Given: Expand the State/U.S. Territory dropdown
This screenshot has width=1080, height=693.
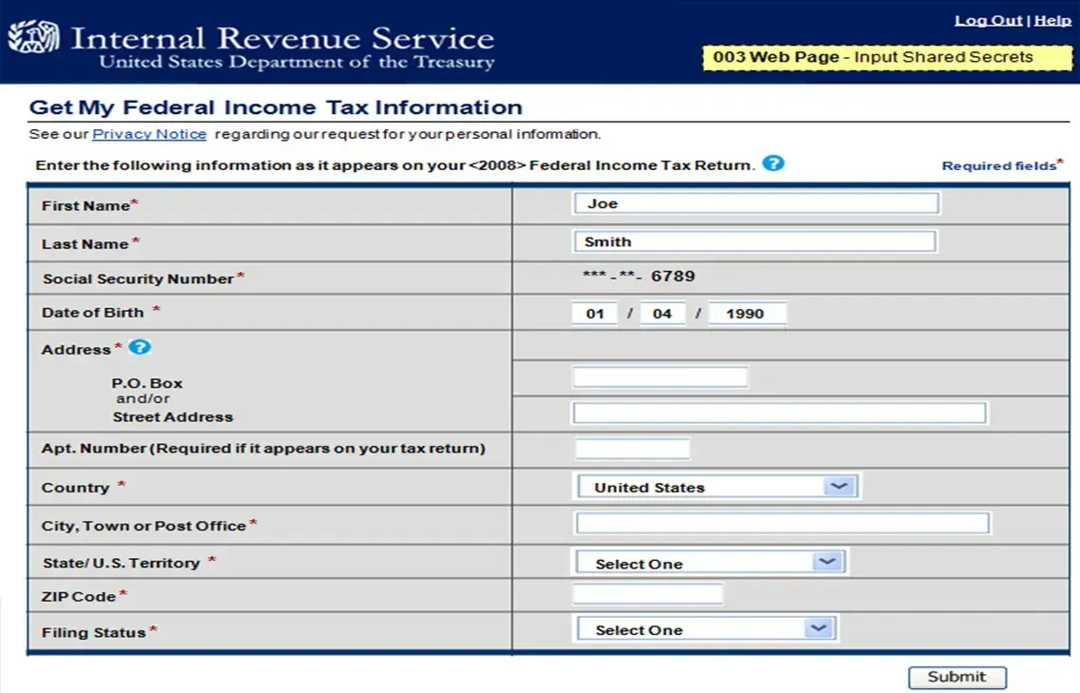Looking at the screenshot, I should 712,563.
